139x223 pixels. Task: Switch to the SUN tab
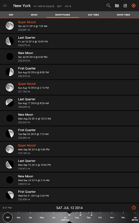coord(11,15)
